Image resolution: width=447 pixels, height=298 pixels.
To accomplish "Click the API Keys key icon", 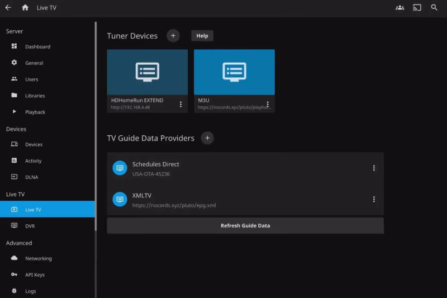I will 14,275.
